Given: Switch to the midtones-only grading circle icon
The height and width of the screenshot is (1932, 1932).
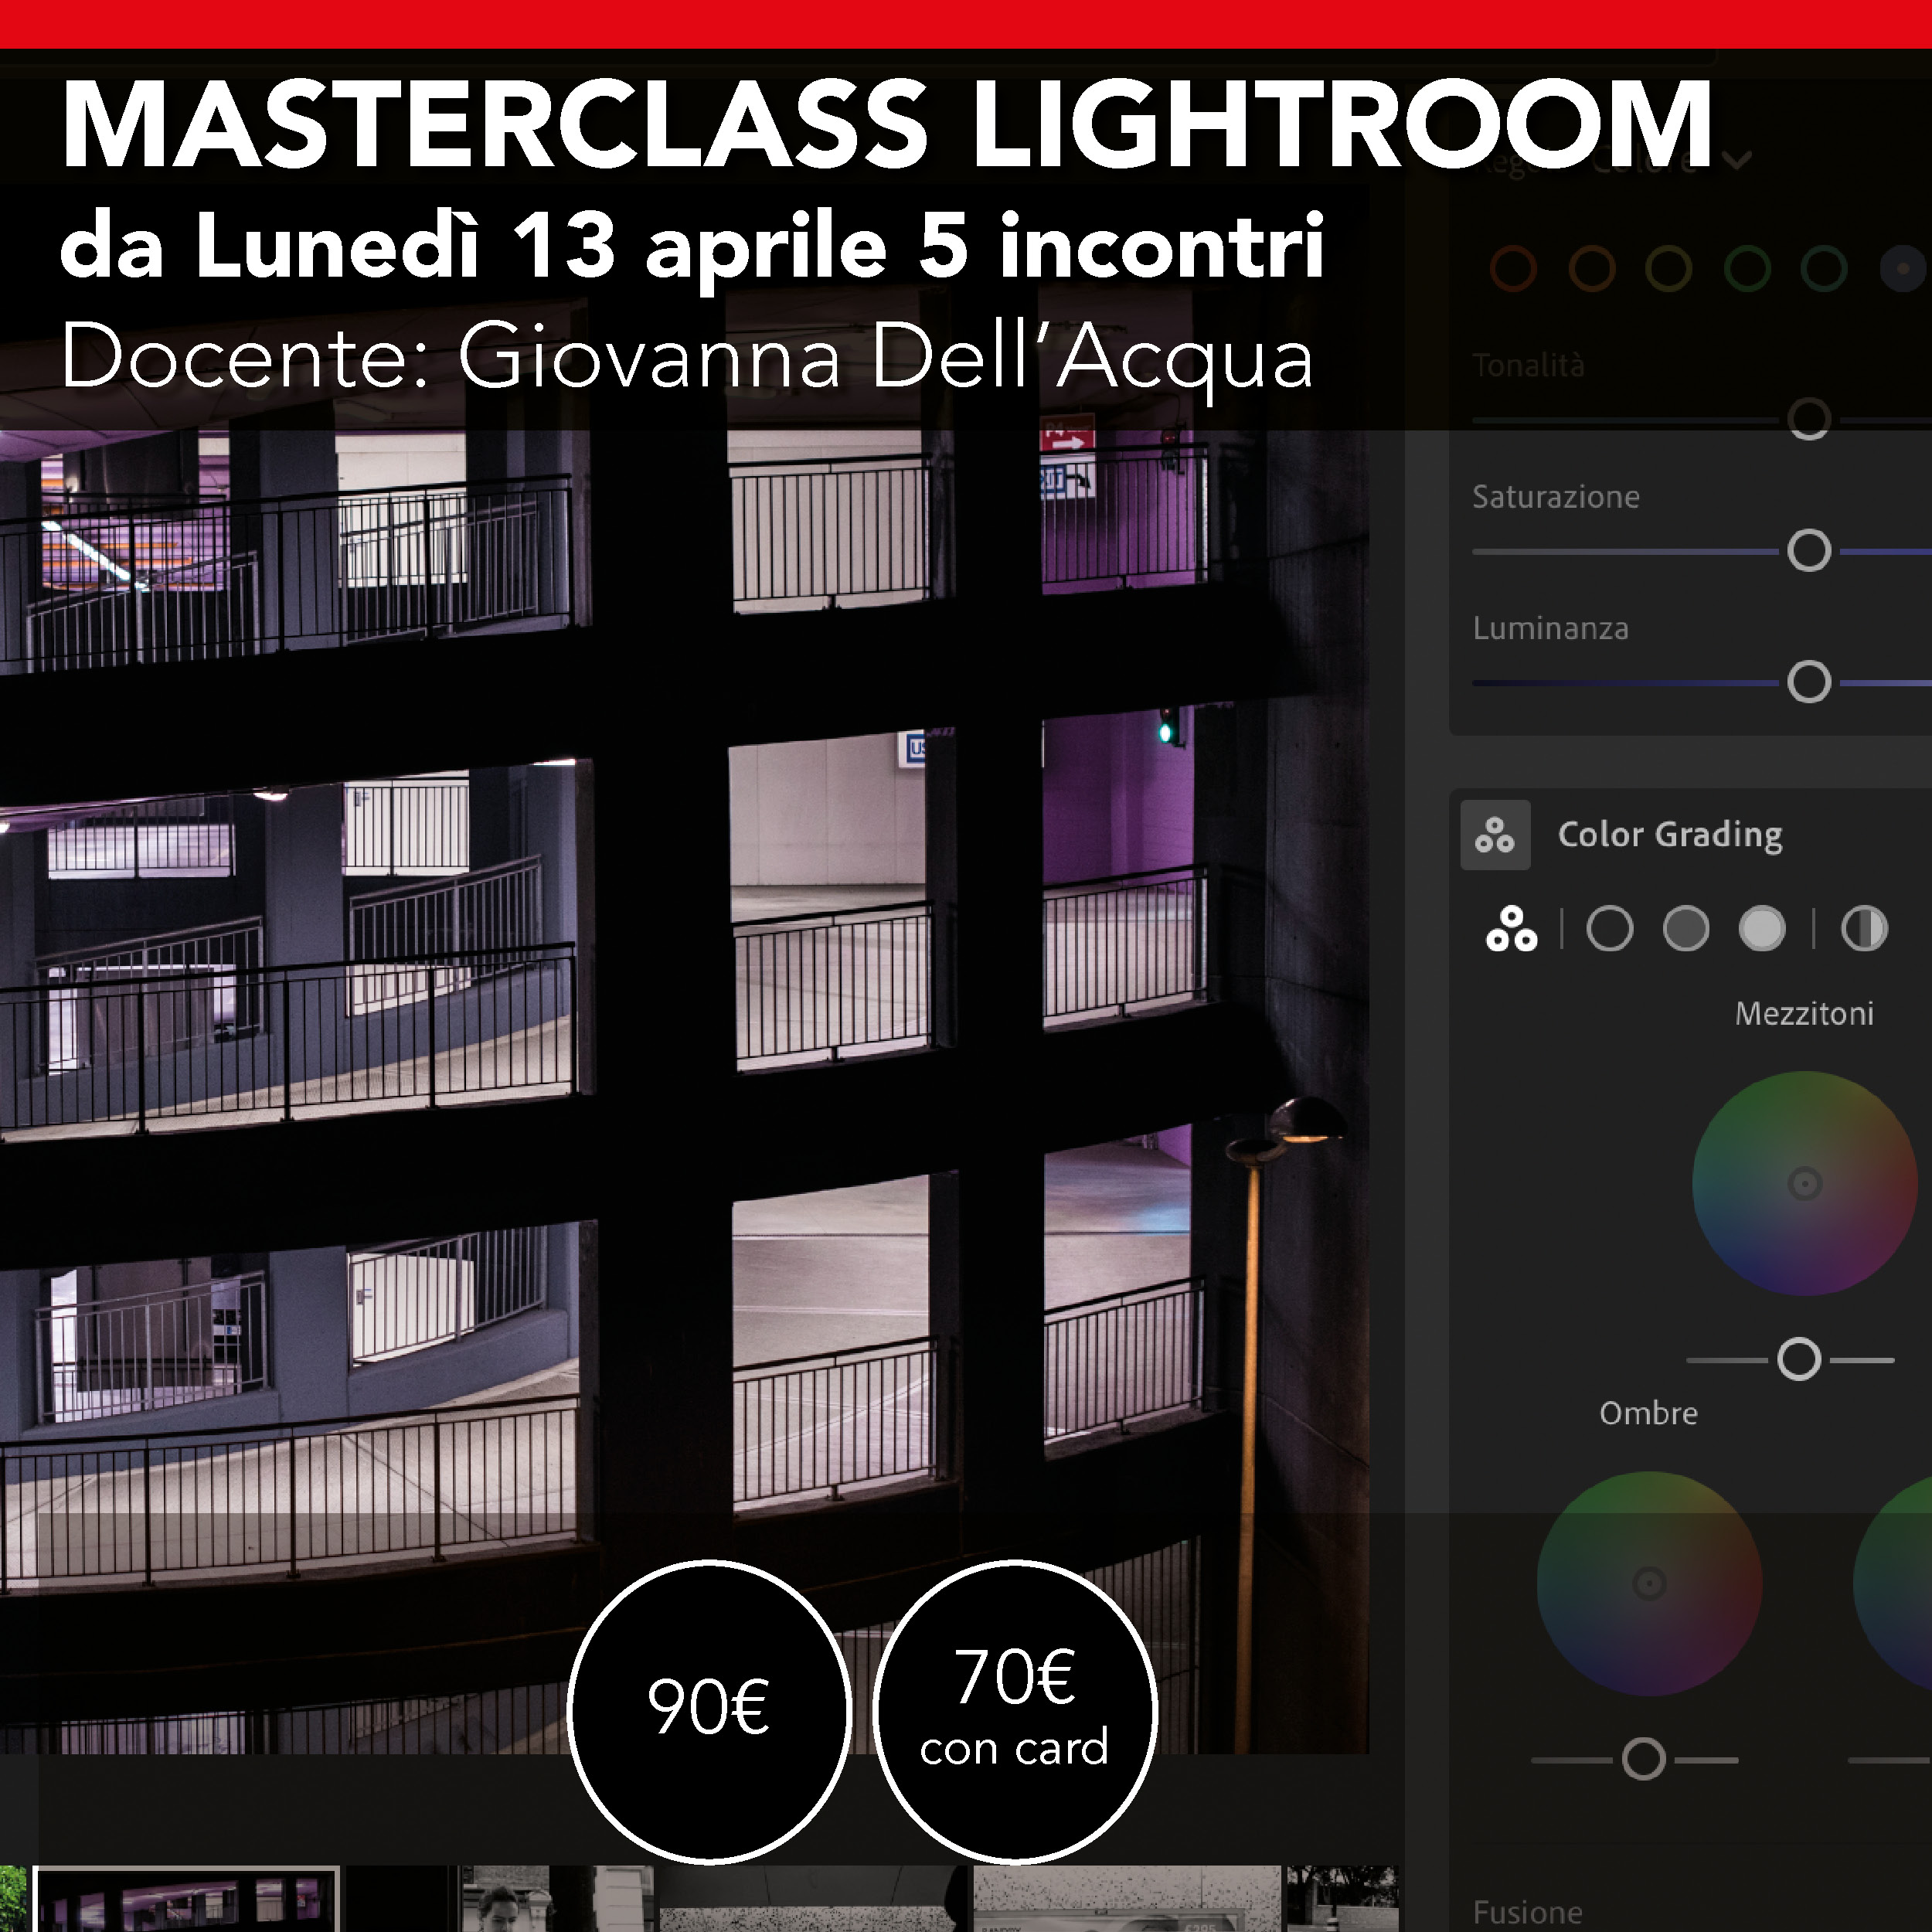Looking at the screenshot, I should coord(1686,929).
